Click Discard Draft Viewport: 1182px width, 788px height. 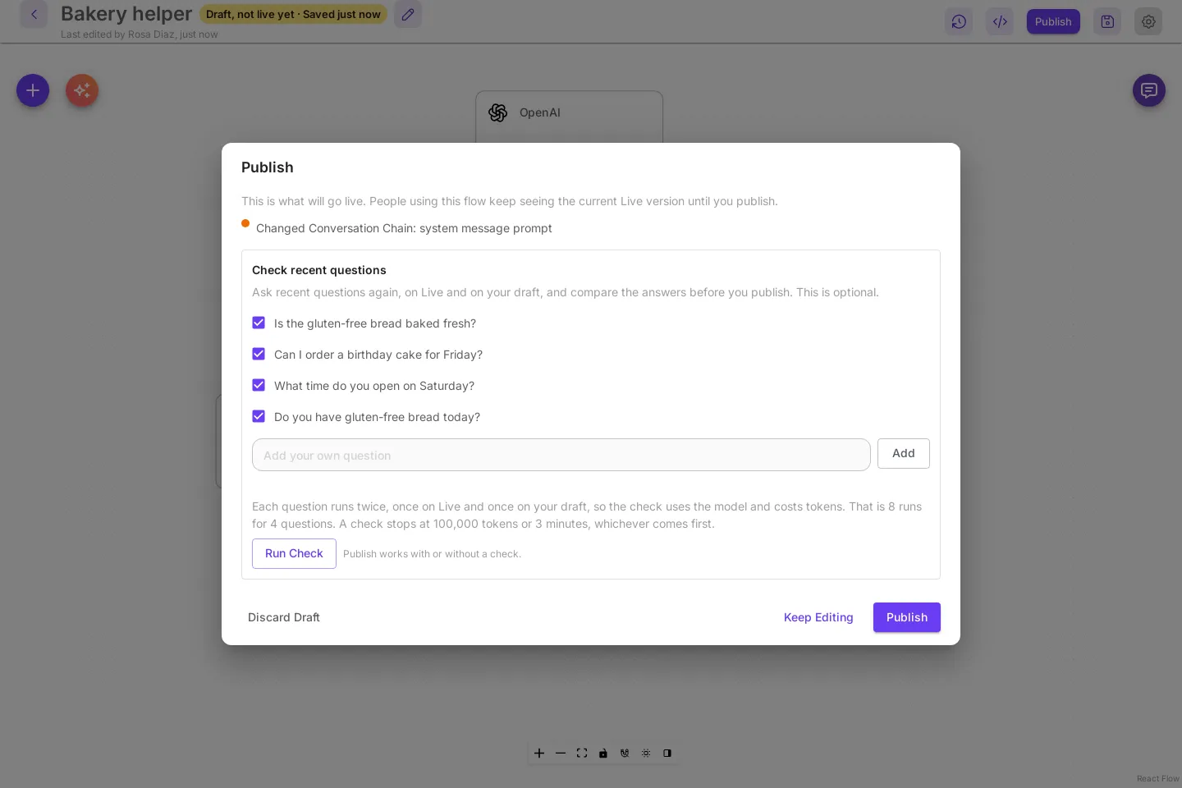point(284,617)
